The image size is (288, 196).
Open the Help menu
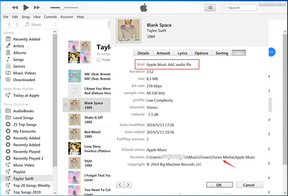pyautogui.click(x=80, y=17)
